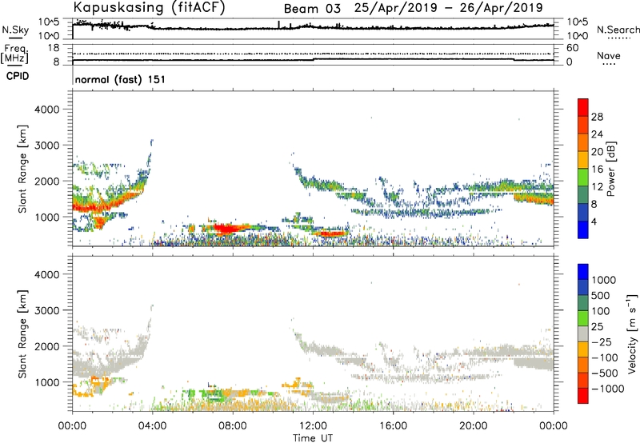Click the "Beam 03" label
The height and width of the screenshot is (443, 640).
312,9
